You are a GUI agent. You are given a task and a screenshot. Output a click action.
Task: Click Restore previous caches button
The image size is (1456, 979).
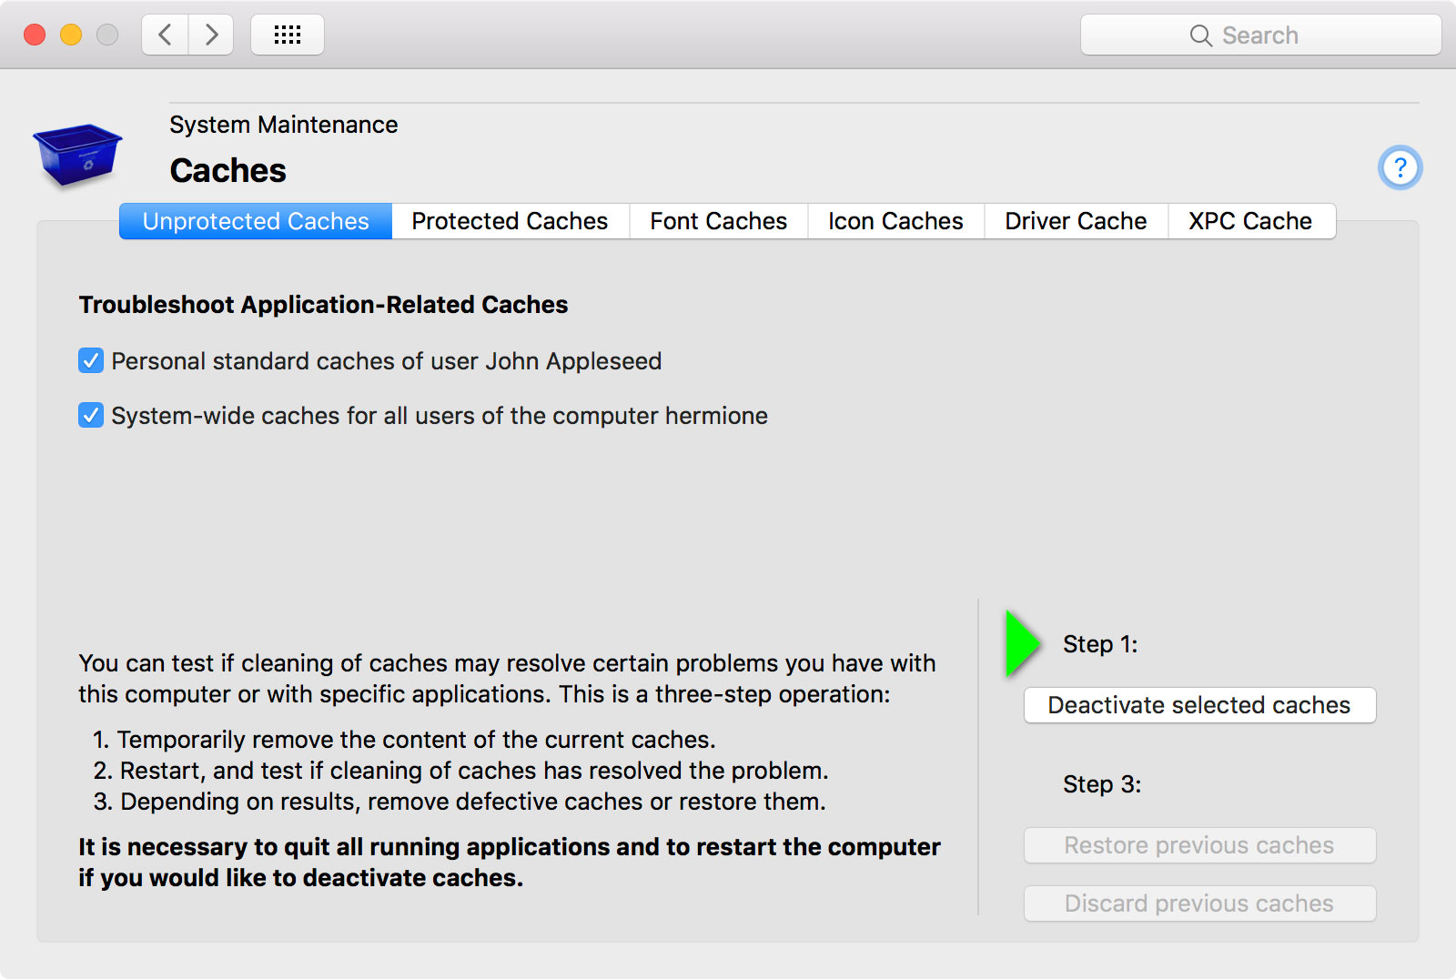[x=1199, y=845]
